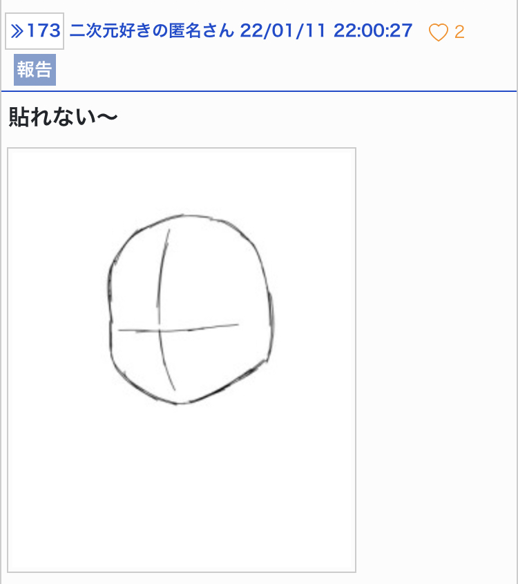Viewport: 518px width, 584px height.
Task: Click the bottom chin of the head sketch
Action: pyautogui.click(x=180, y=403)
